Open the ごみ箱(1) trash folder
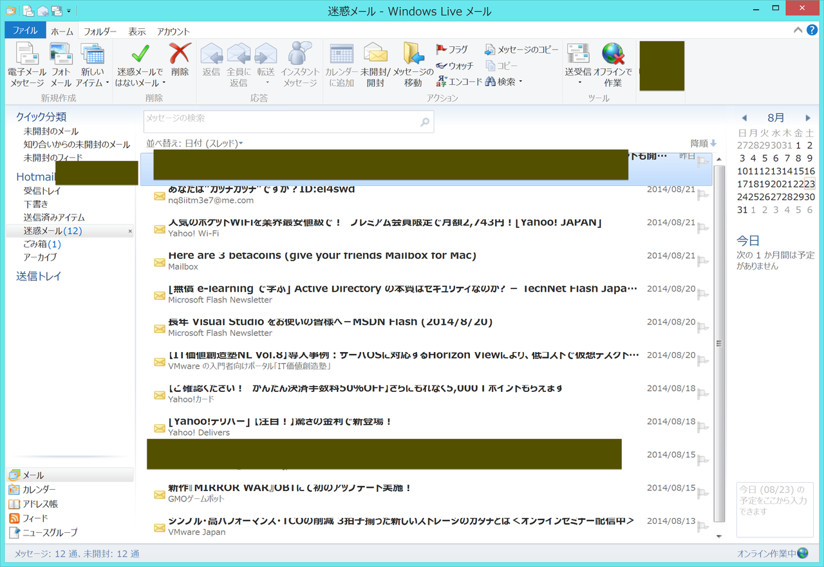This screenshot has height=567, width=824. [x=42, y=244]
